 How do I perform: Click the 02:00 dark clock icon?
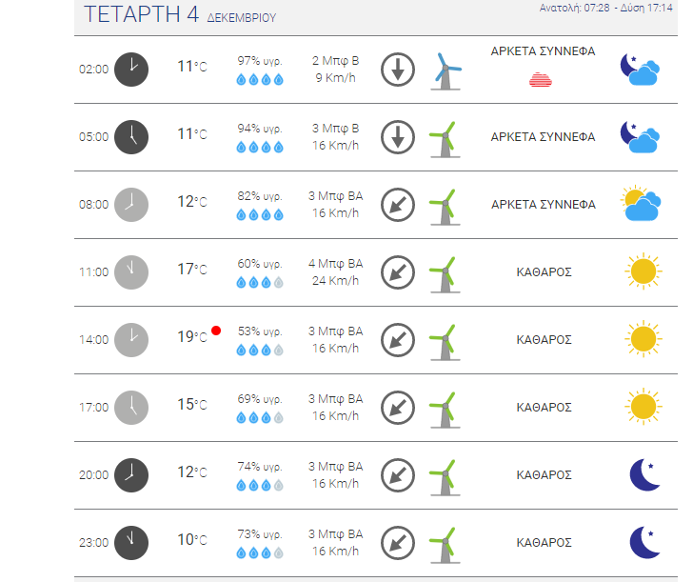click(131, 70)
